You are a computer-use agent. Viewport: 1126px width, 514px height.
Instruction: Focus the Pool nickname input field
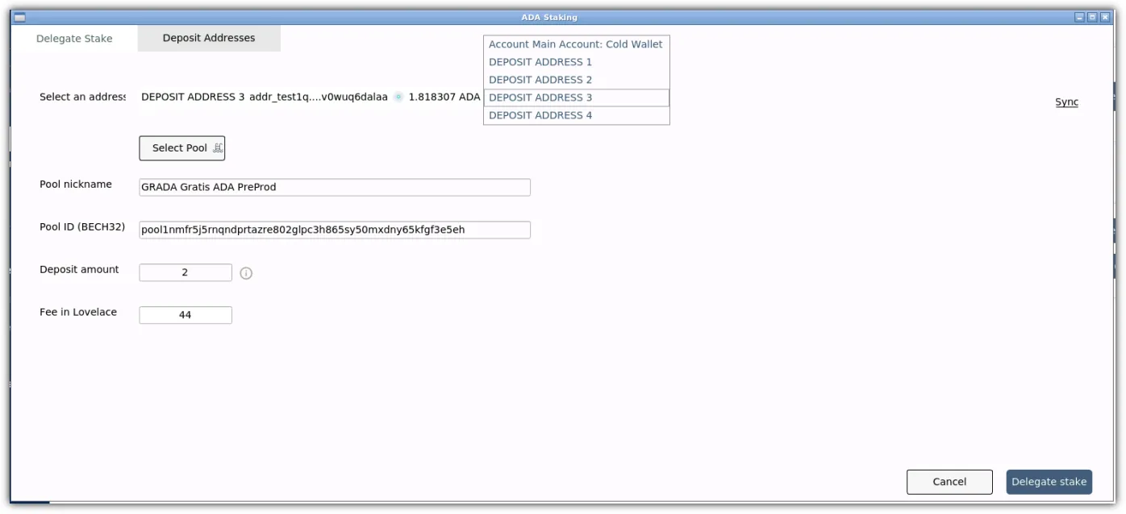click(x=335, y=187)
